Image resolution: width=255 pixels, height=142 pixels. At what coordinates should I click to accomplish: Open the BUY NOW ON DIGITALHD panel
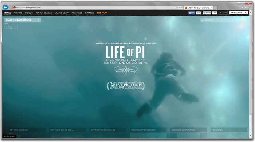click(108, 130)
